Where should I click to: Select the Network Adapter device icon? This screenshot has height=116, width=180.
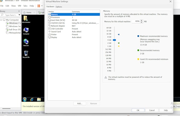coord(49,26)
